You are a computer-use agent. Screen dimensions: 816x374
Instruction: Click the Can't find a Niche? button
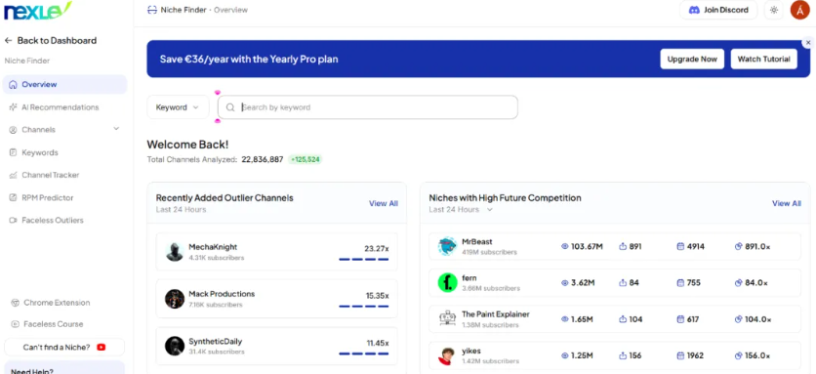[64, 347]
